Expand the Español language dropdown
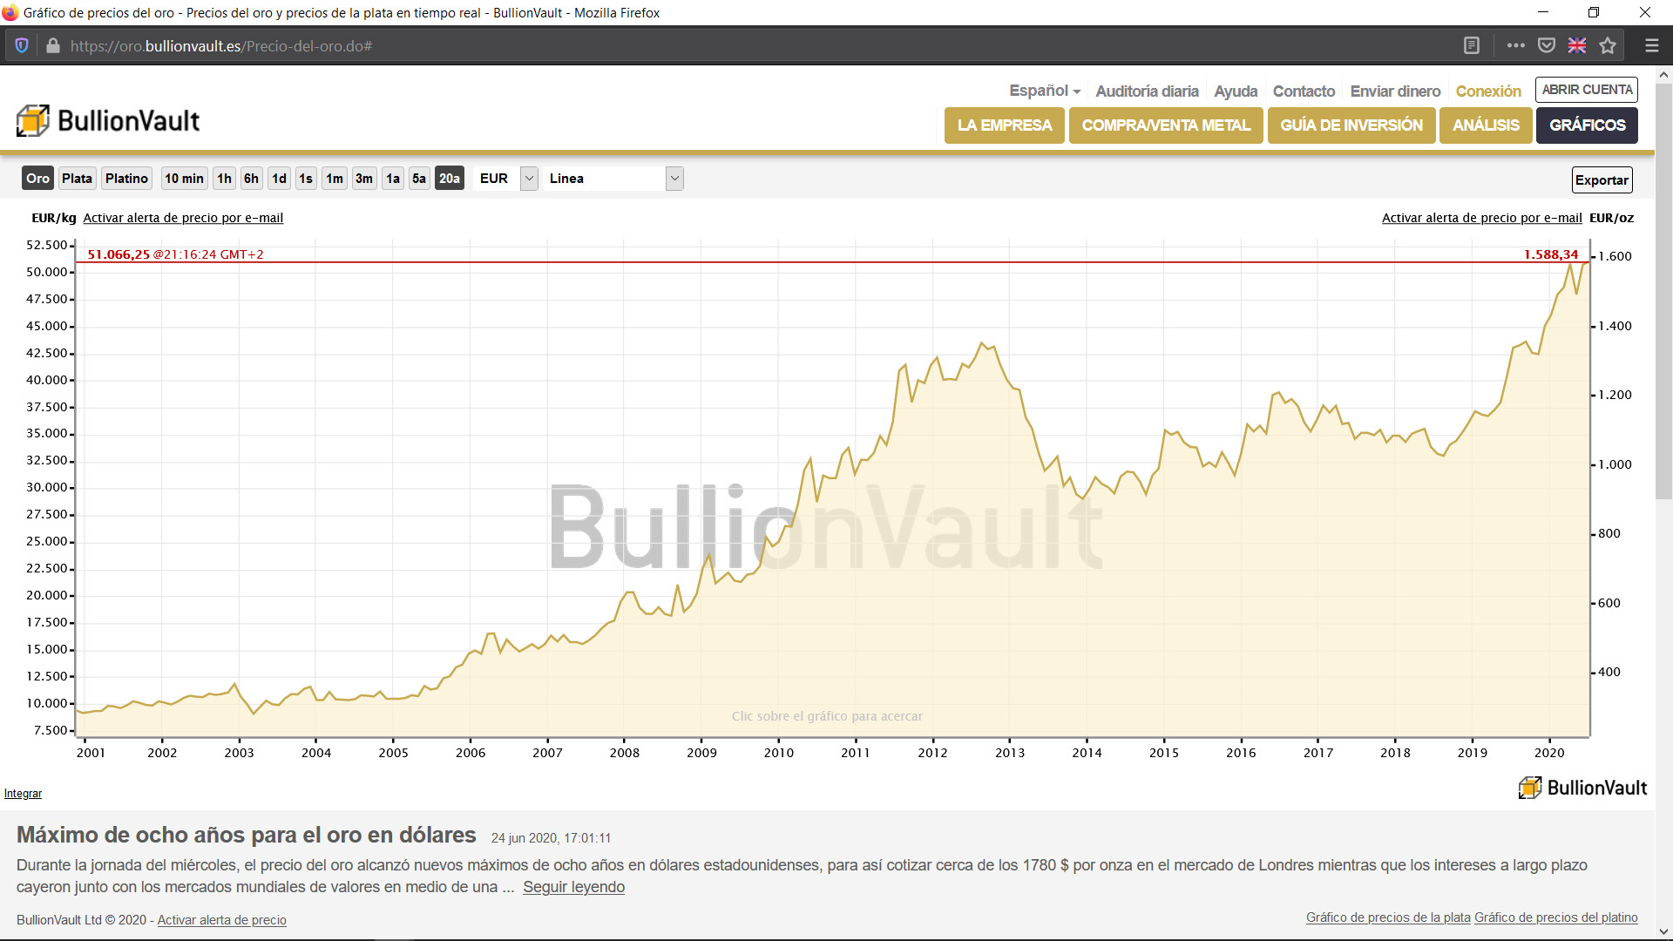Image resolution: width=1673 pixels, height=941 pixels. (1044, 91)
